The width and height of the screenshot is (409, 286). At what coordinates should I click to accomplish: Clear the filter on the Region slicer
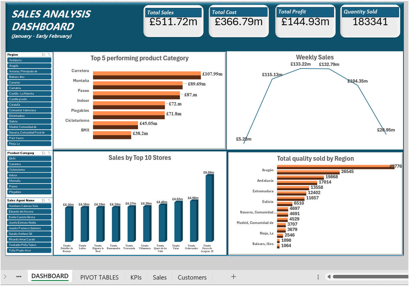pyautogui.click(x=49, y=54)
